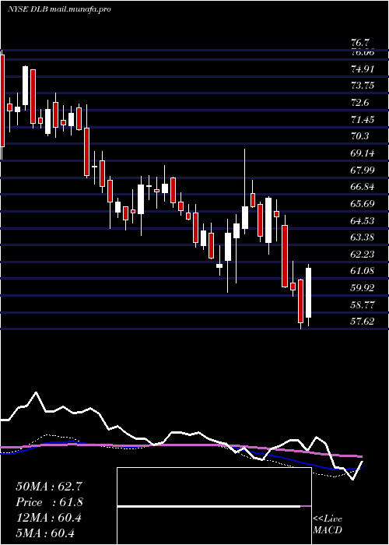Click the last white candlestick on the right

[x=308, y=293]
